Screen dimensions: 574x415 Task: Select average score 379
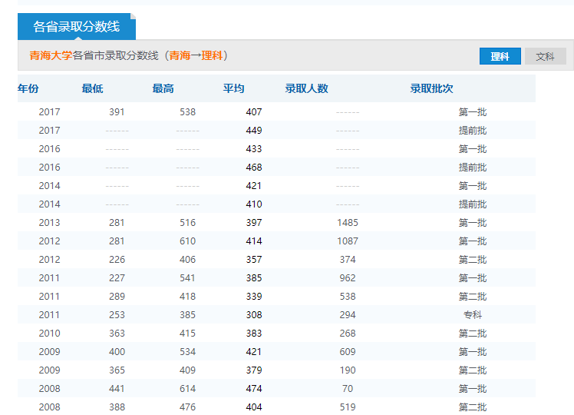[254, 370]
